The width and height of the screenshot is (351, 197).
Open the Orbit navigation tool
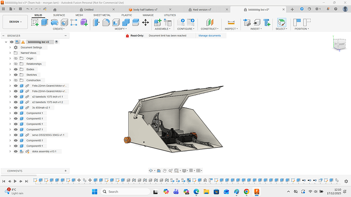click(151, 171)
